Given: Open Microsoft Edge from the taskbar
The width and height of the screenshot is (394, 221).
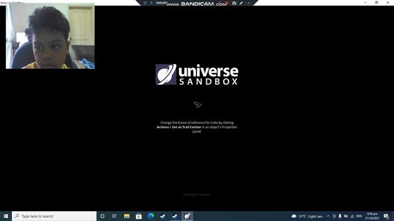Looking at the screenshot, I should pos(151,216).
